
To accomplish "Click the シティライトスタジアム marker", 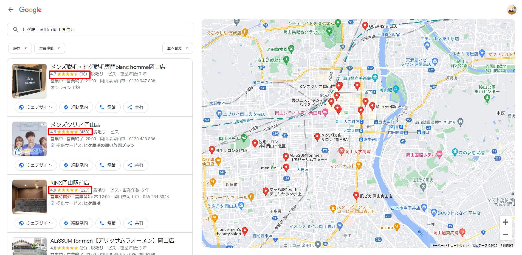I will (x=338, y=23).
